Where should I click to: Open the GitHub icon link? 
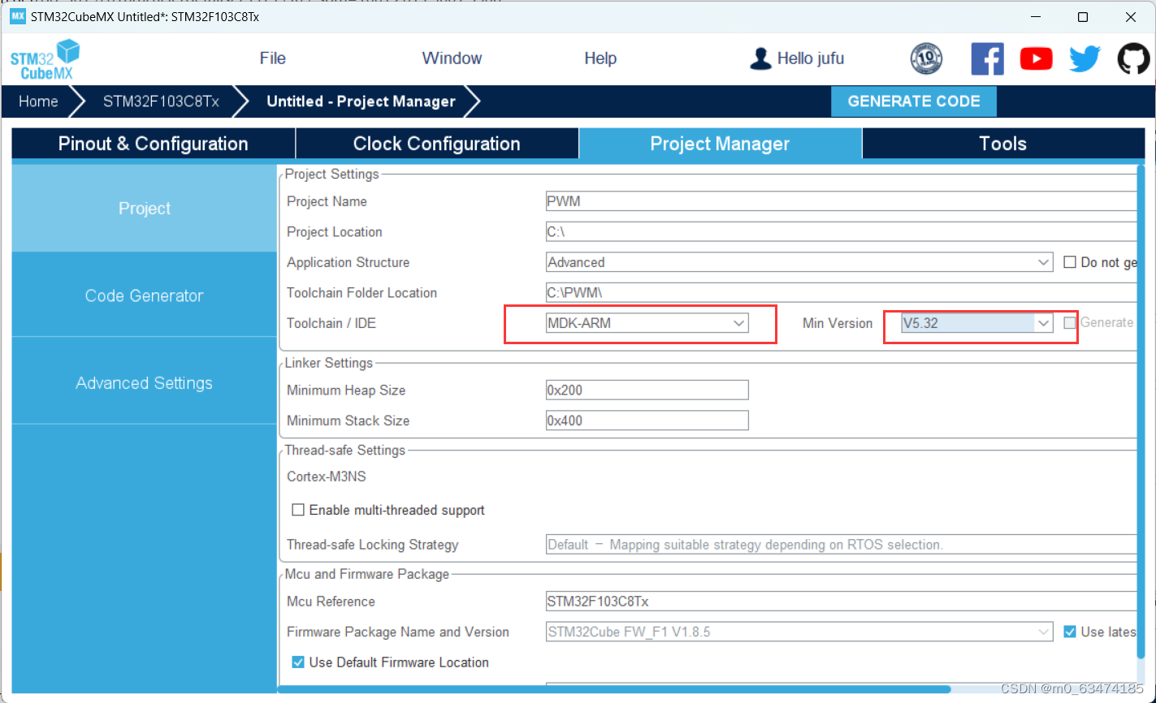[1133, 58]
